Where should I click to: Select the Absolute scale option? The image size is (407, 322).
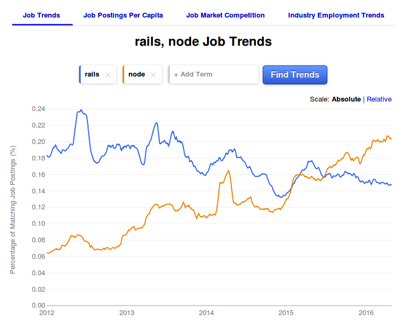click(x=346, y=99)
